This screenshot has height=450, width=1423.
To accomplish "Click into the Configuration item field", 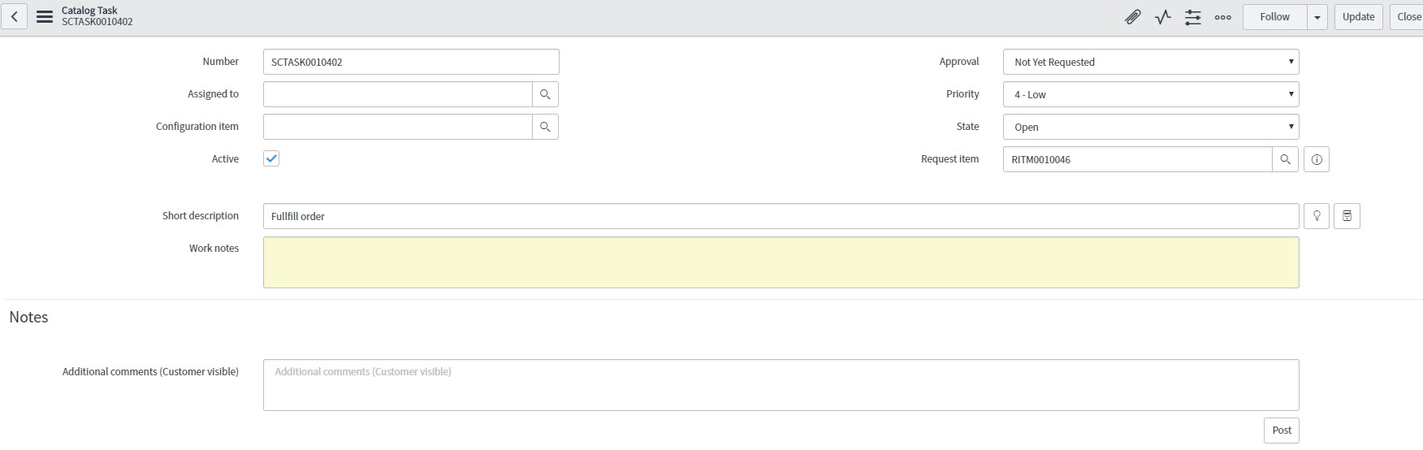I will pos(398,127).
